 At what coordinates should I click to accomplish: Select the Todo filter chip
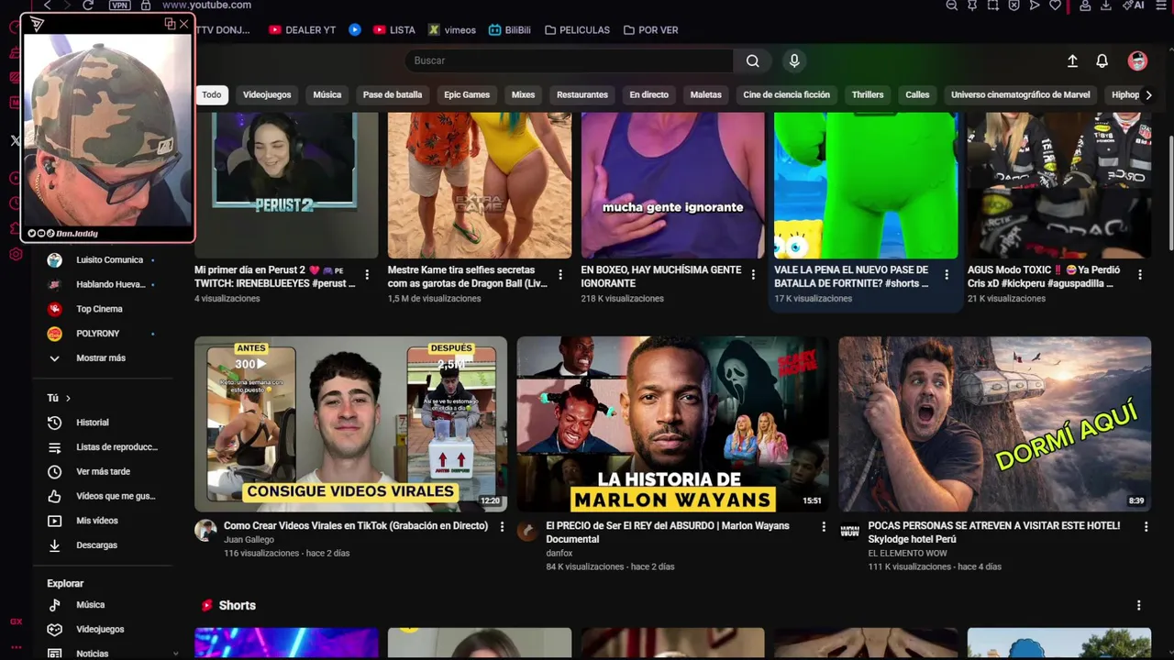(x=212, y=94)
